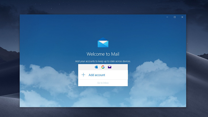Maximize the Mail window
This screenshot has height=117, width=208.
point(175,17)
